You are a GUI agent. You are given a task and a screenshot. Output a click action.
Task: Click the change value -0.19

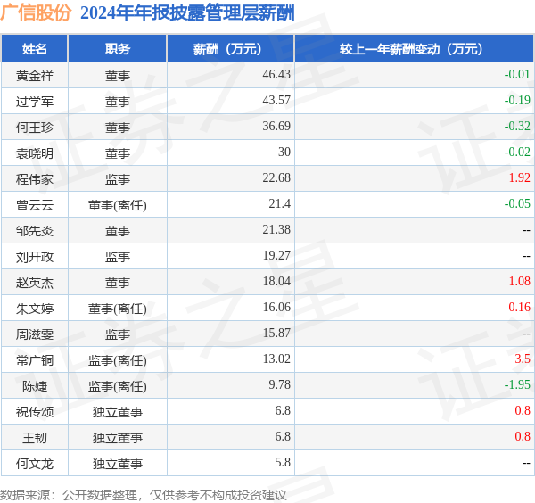[517, 100]
